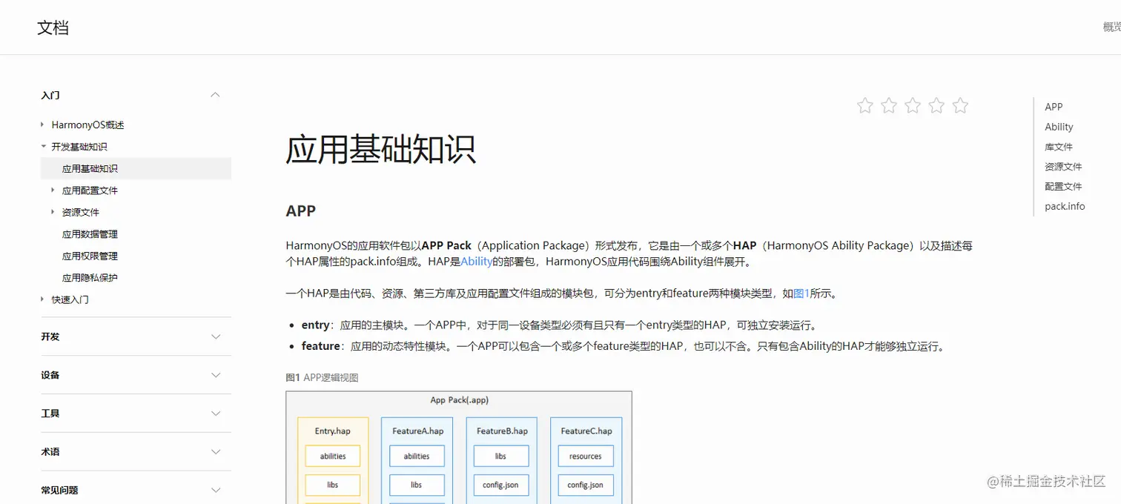Click the 术语 section heading
The image size is (1121, 504).
point(50,451)
